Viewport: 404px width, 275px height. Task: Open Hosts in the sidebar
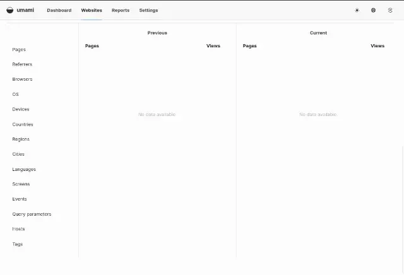pyautogui.click(x=18, y=229)
